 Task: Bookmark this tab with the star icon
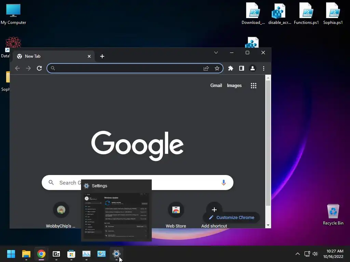(217, 68)
